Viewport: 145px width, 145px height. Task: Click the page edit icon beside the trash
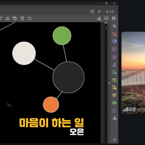[15, 18]
